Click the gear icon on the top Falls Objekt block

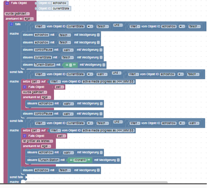(7, 3)
